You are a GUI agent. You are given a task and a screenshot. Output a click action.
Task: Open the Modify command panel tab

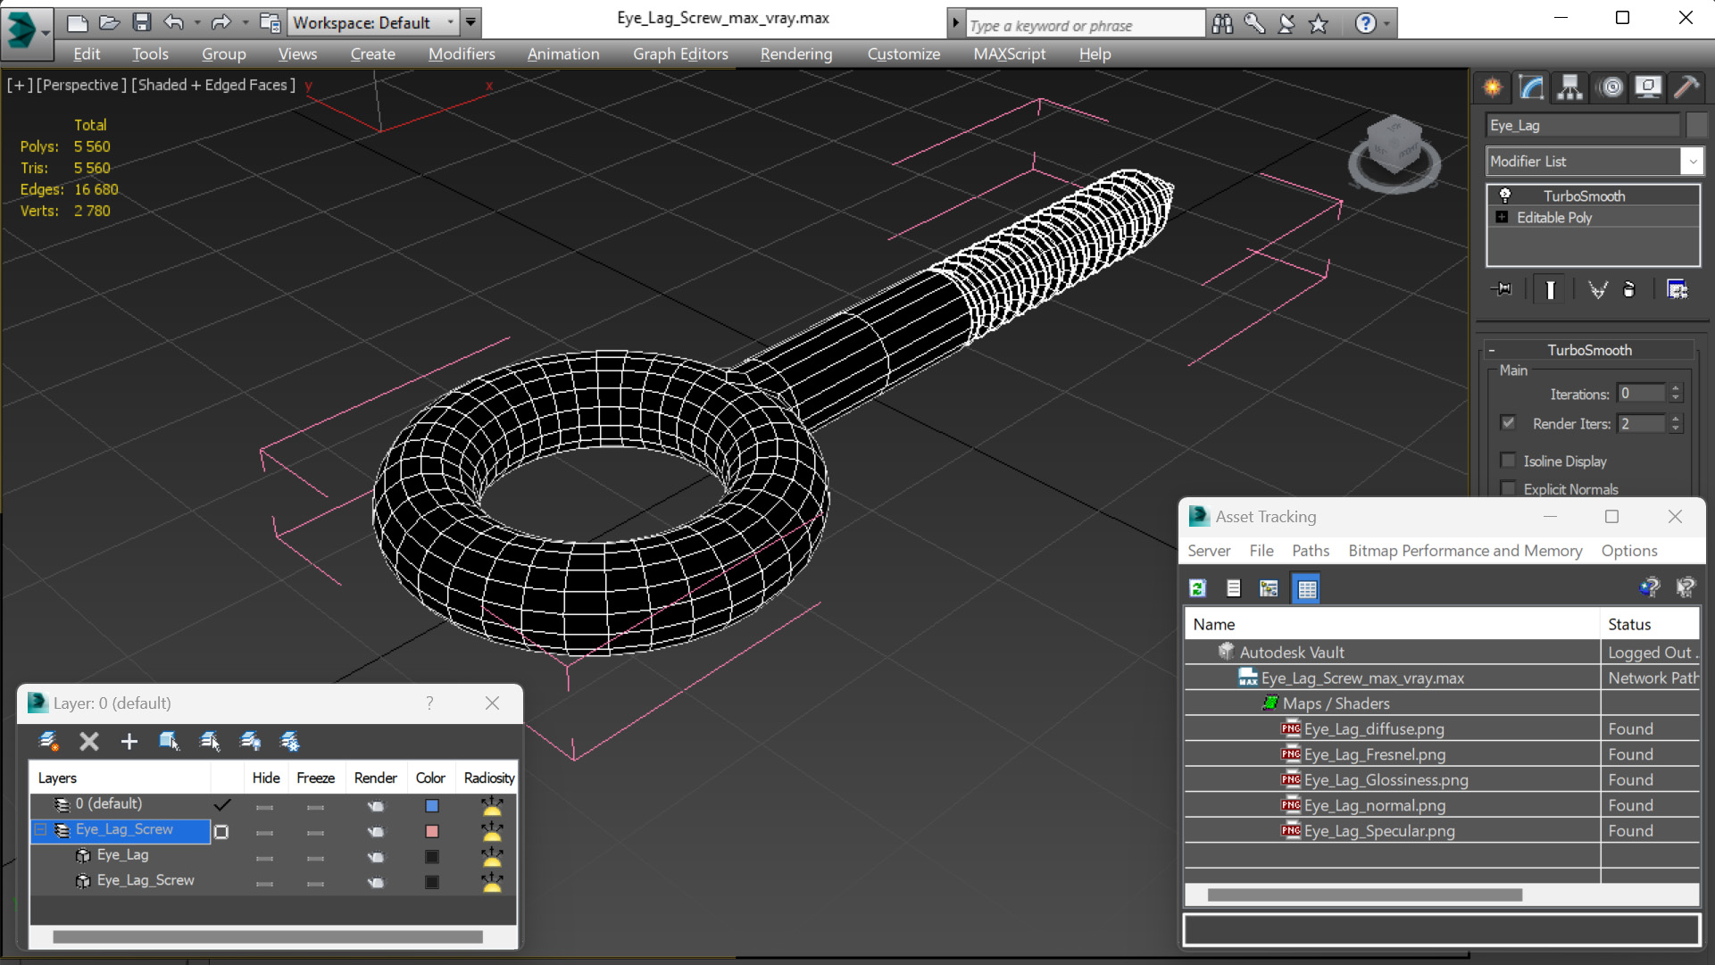click(1531, 87)
